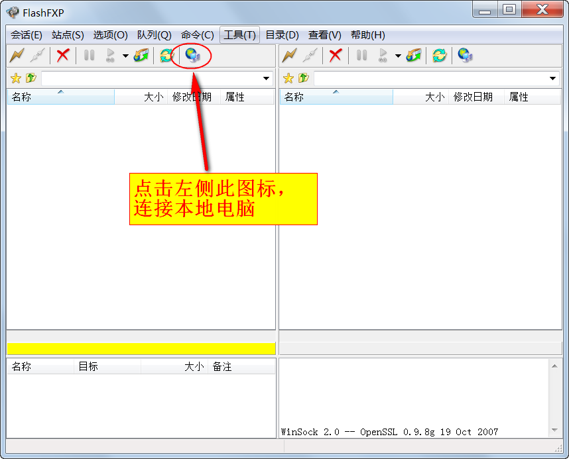The height and width of the screenshot is (459, 569).
Task: Close the FlashFXP window
Action: 542,10
